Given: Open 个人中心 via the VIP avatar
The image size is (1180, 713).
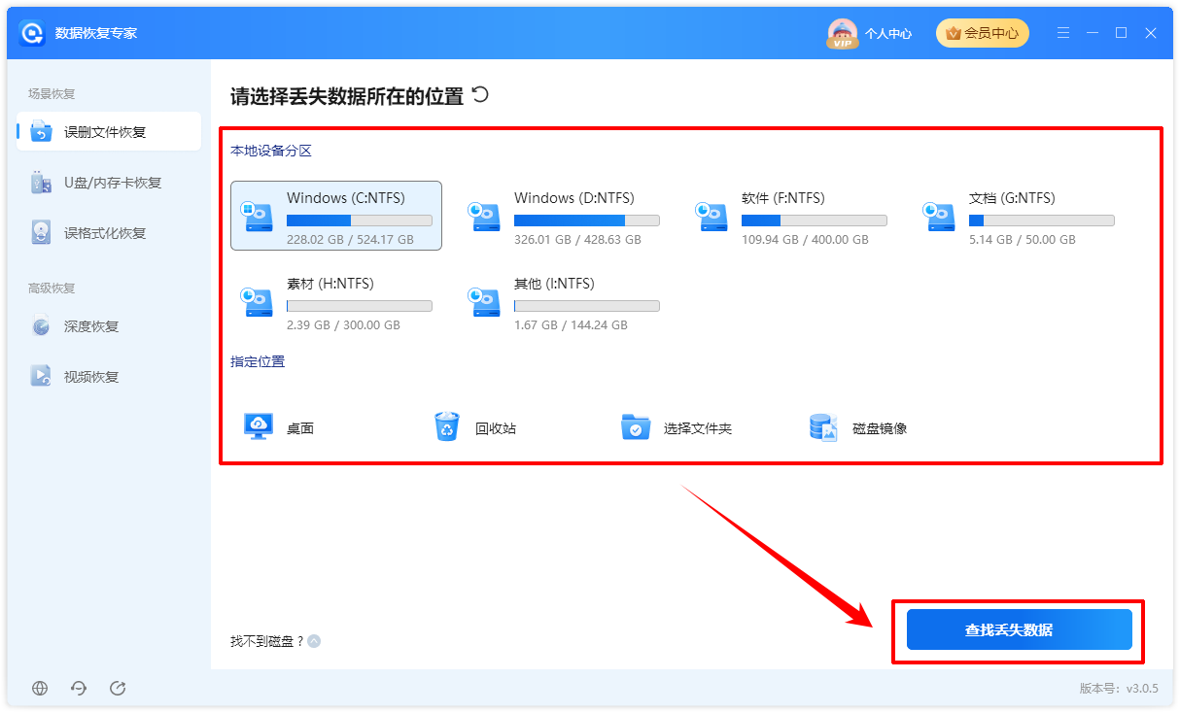Looking at the screenshot, I should [842, 33].
